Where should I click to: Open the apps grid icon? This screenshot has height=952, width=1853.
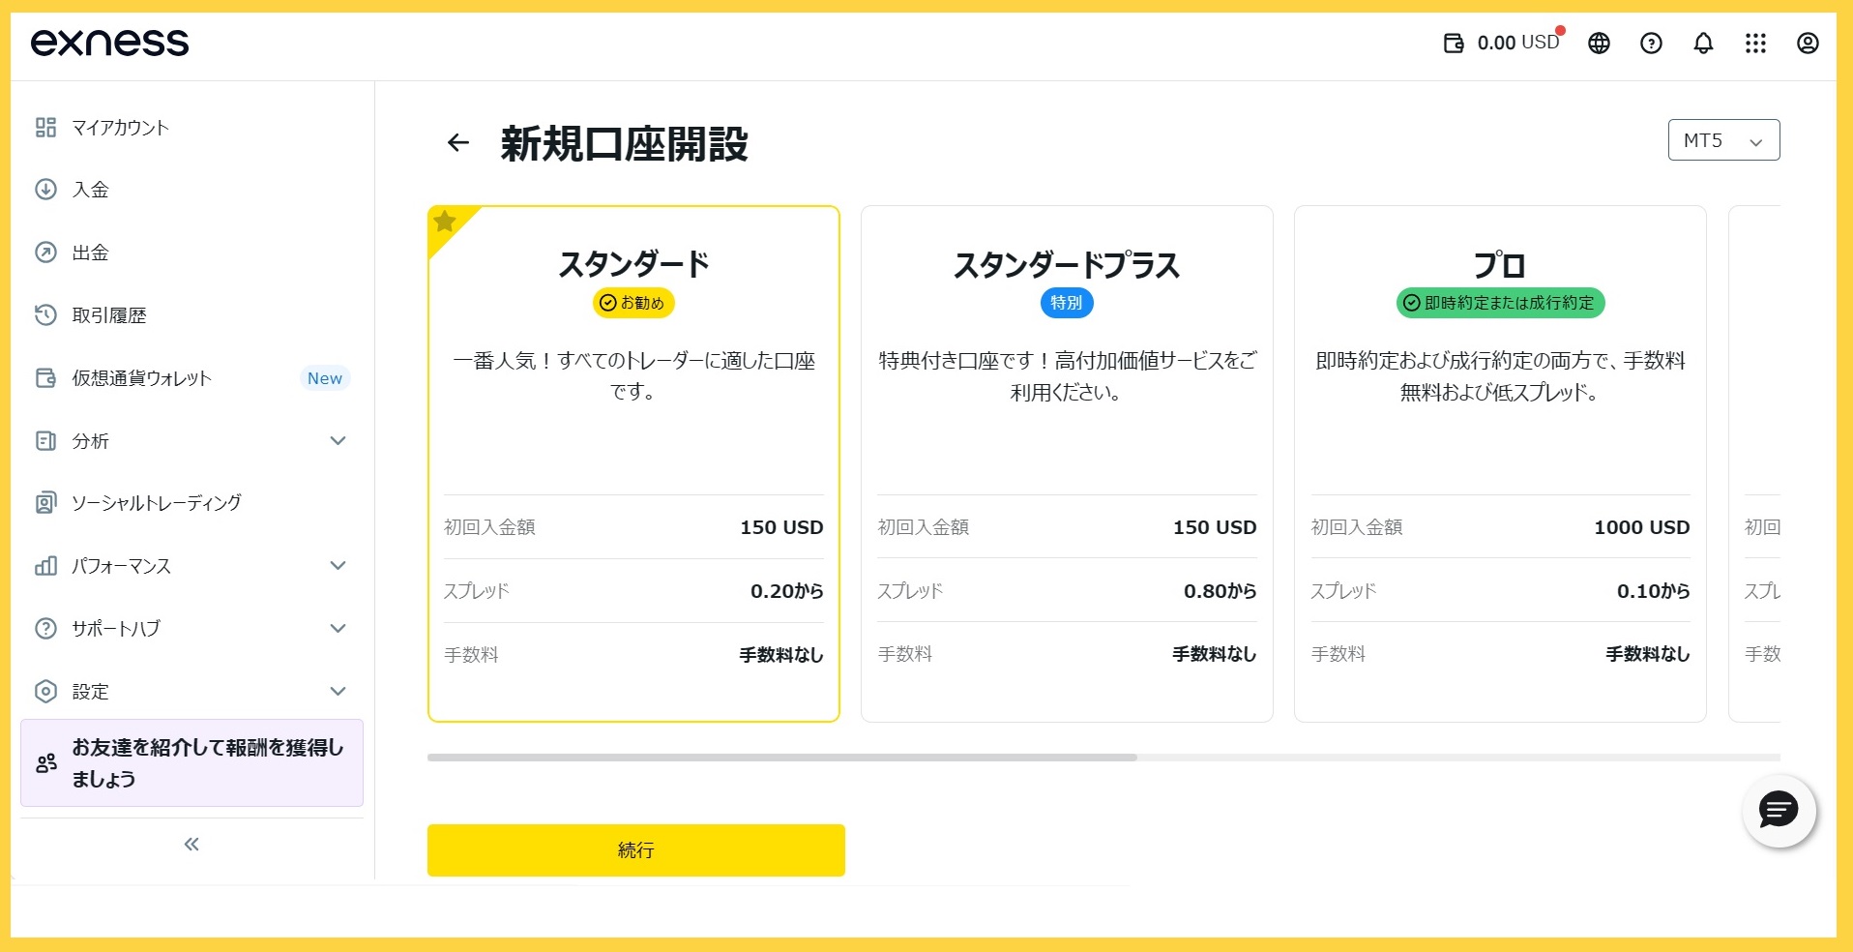point(1755,44)
